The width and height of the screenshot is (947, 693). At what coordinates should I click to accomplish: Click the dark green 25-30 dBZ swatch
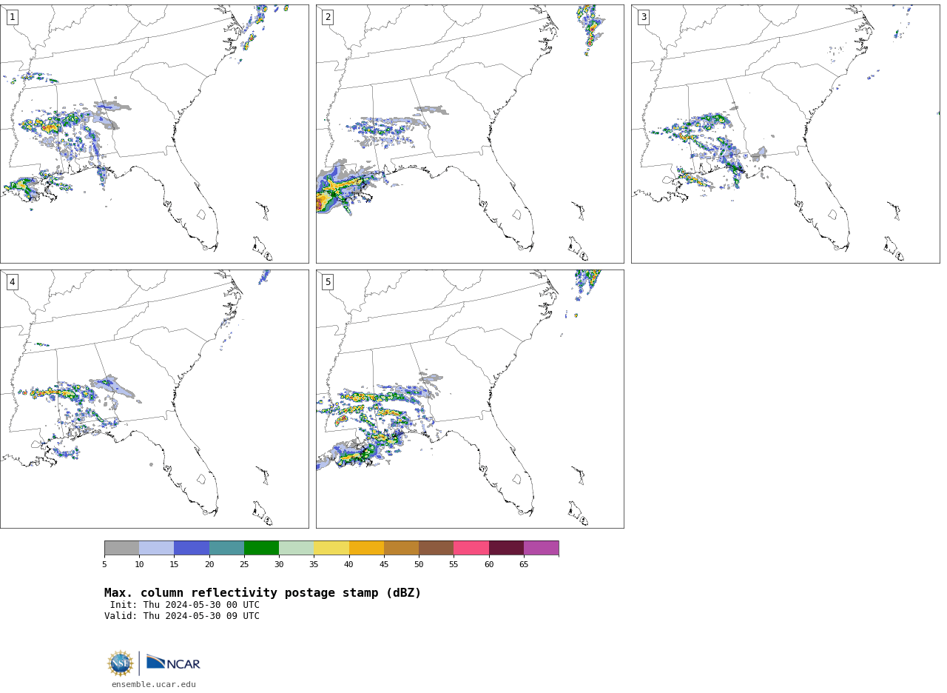(261, 548)
